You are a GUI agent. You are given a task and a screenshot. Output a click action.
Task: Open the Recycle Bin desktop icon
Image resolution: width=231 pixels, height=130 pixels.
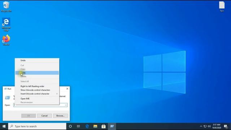coord(6,6)
